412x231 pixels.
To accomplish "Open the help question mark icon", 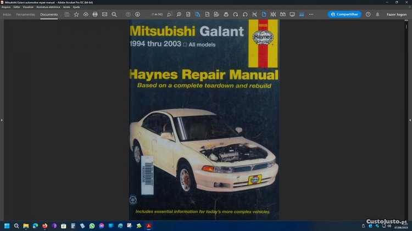I will 368,14.
